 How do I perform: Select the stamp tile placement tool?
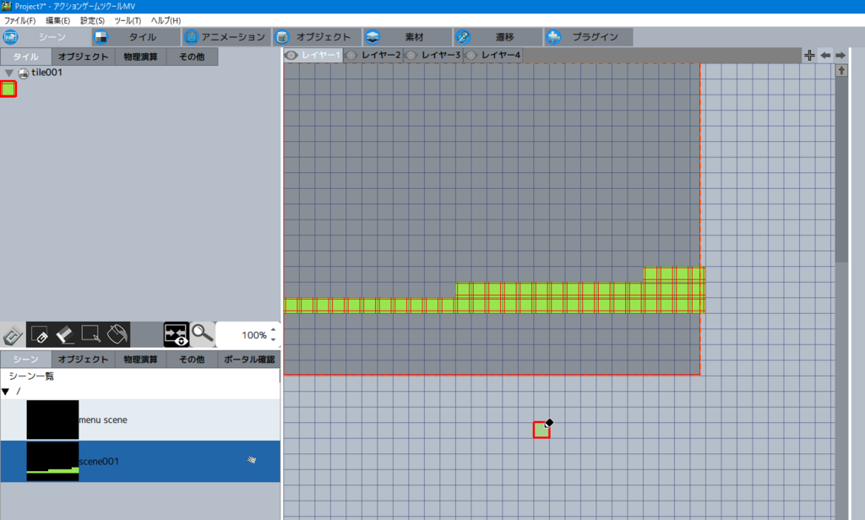pyautogui.click(x=12, y=335)
